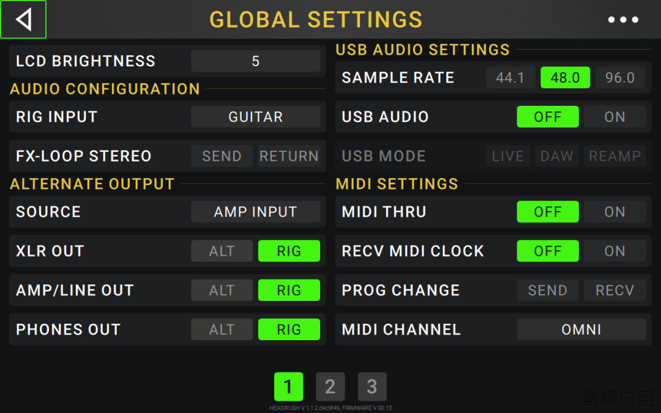
Task: Set Amp/Line Out to ALT
Action: point(222,290)
